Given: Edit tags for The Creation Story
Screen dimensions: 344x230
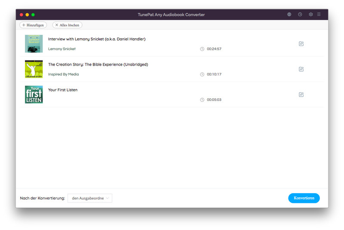Looking at the screenshot, I should pos(301,69).
